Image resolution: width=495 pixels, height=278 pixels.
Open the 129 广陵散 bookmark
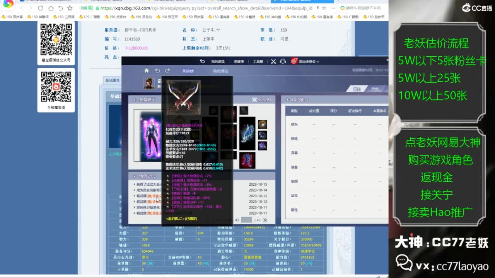(x=89, y=17)
